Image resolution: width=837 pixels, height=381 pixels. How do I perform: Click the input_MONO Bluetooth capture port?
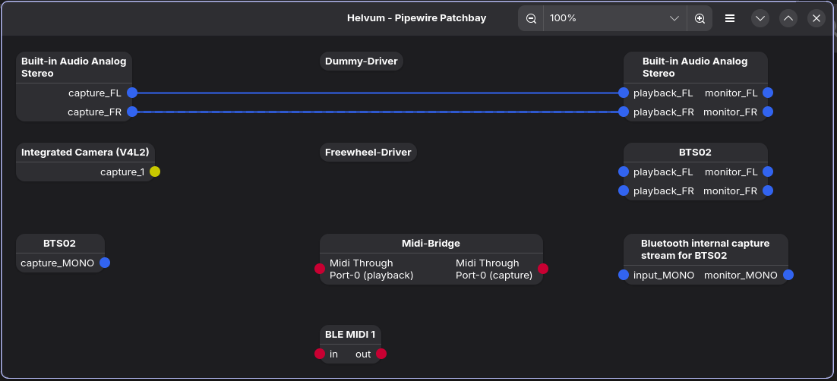coord(624,275)
